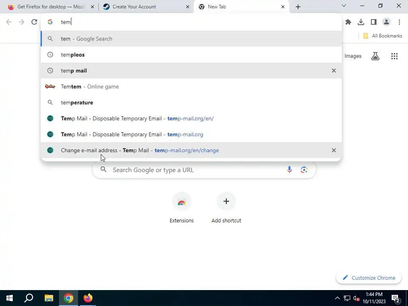The height and width of the screenshot is (306, 408).
Task: Open 'Customize Chrome' button
Action: tap(369, 278)
